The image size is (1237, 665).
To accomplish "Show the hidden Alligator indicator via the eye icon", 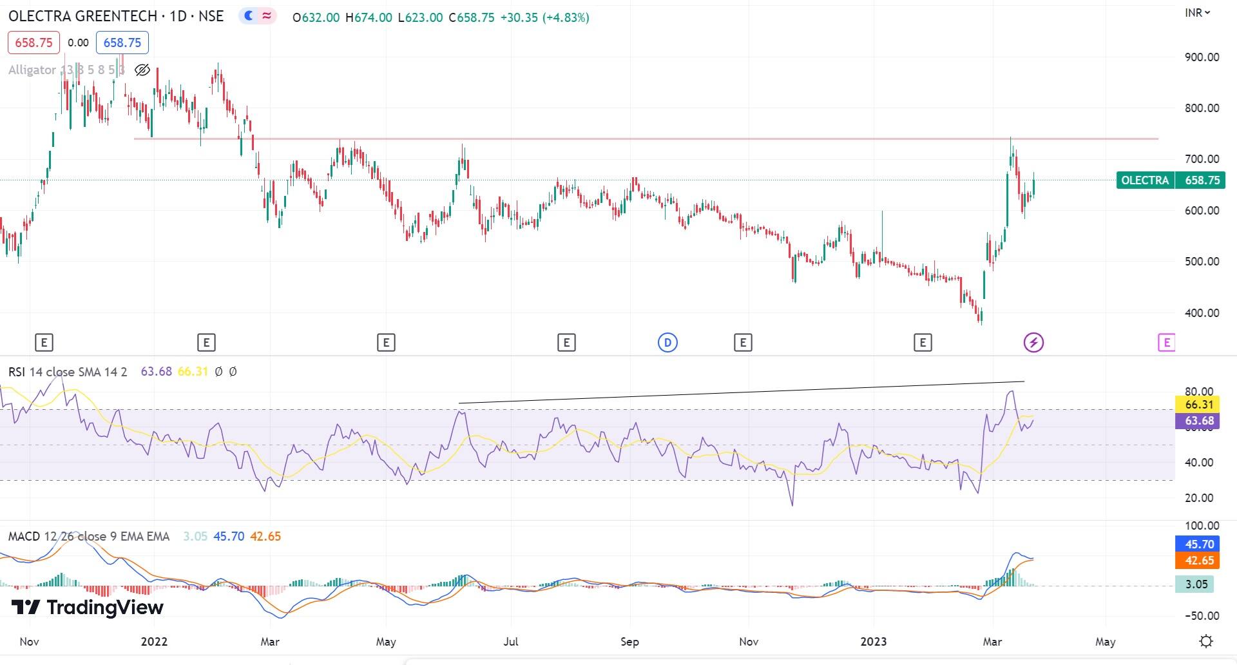I will click(x=142, y=70).
